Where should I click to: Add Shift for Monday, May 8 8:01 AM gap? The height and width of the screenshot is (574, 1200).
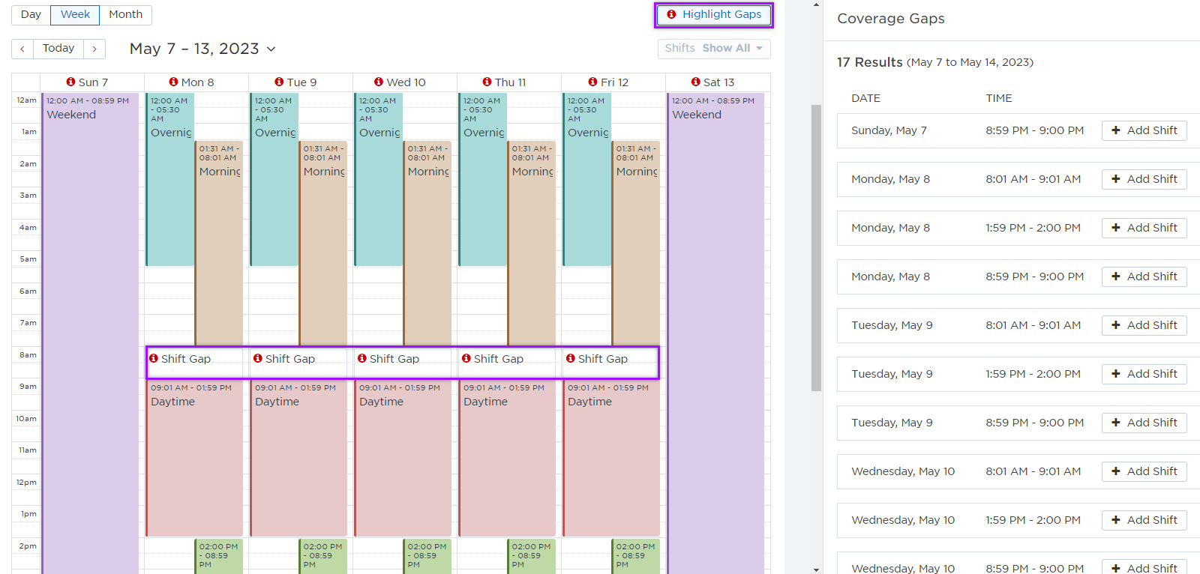pos(1144,179)
